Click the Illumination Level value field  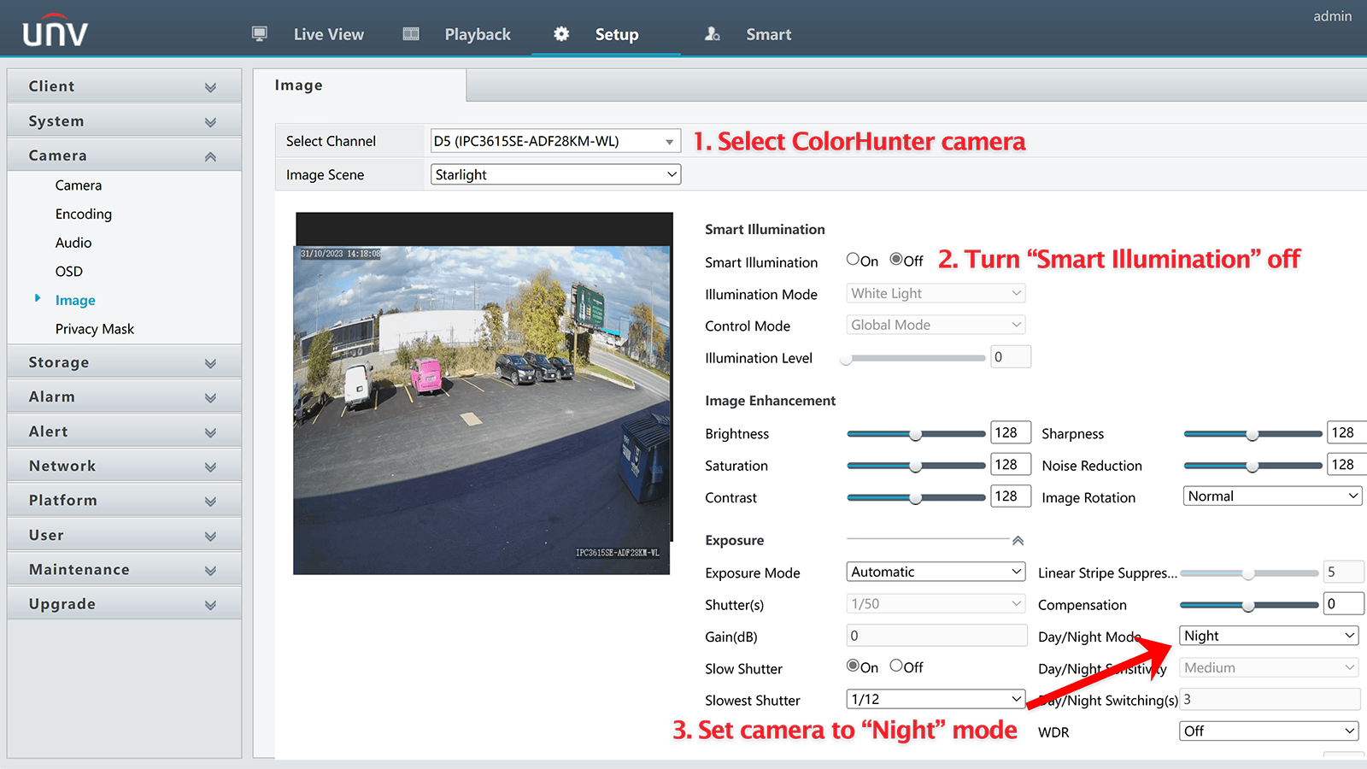click(x=1011, y=357)
